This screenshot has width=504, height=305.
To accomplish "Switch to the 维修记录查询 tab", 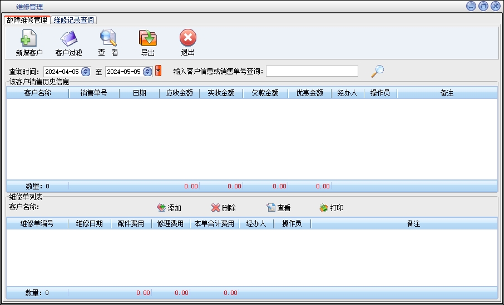I will 74,20.
